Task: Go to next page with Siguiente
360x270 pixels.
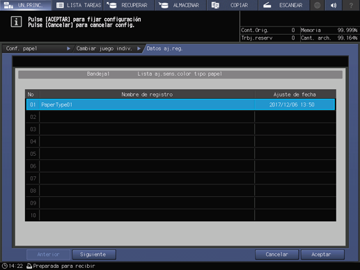Action: point(94,255)
